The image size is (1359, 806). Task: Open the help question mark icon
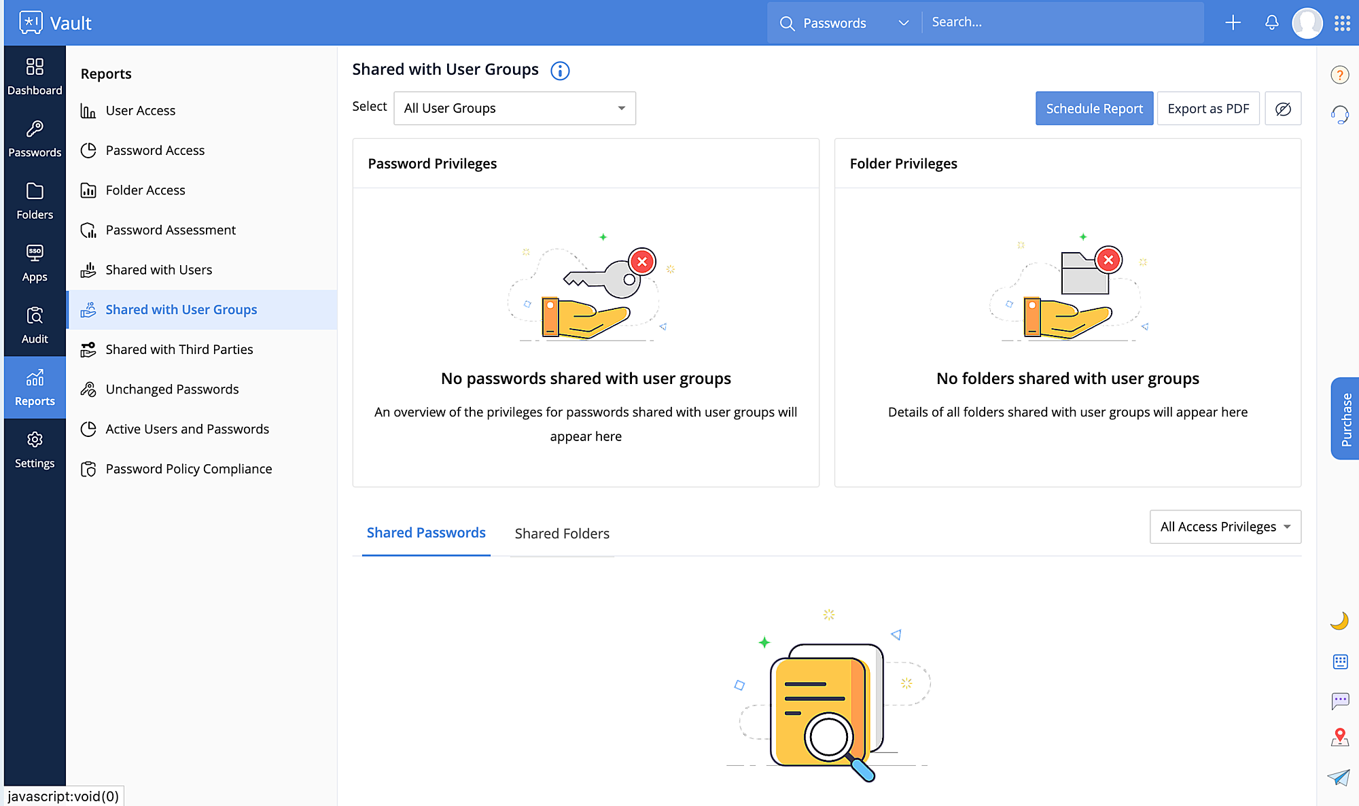click(1339, 75)
